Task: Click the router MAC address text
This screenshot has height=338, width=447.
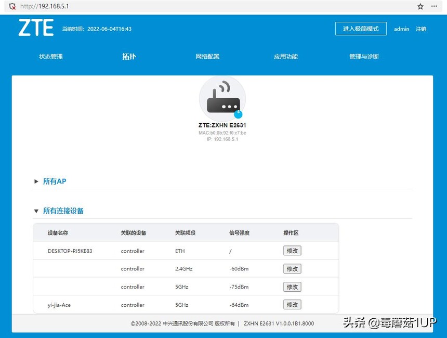Action: pos(222,133)
